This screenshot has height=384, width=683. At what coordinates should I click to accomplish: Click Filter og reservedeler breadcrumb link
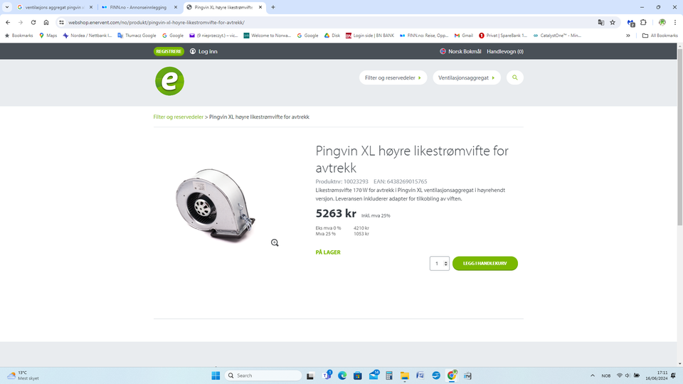tap(178, 117)
